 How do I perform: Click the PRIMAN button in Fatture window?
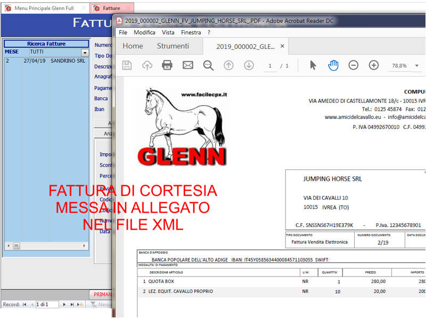101,295
